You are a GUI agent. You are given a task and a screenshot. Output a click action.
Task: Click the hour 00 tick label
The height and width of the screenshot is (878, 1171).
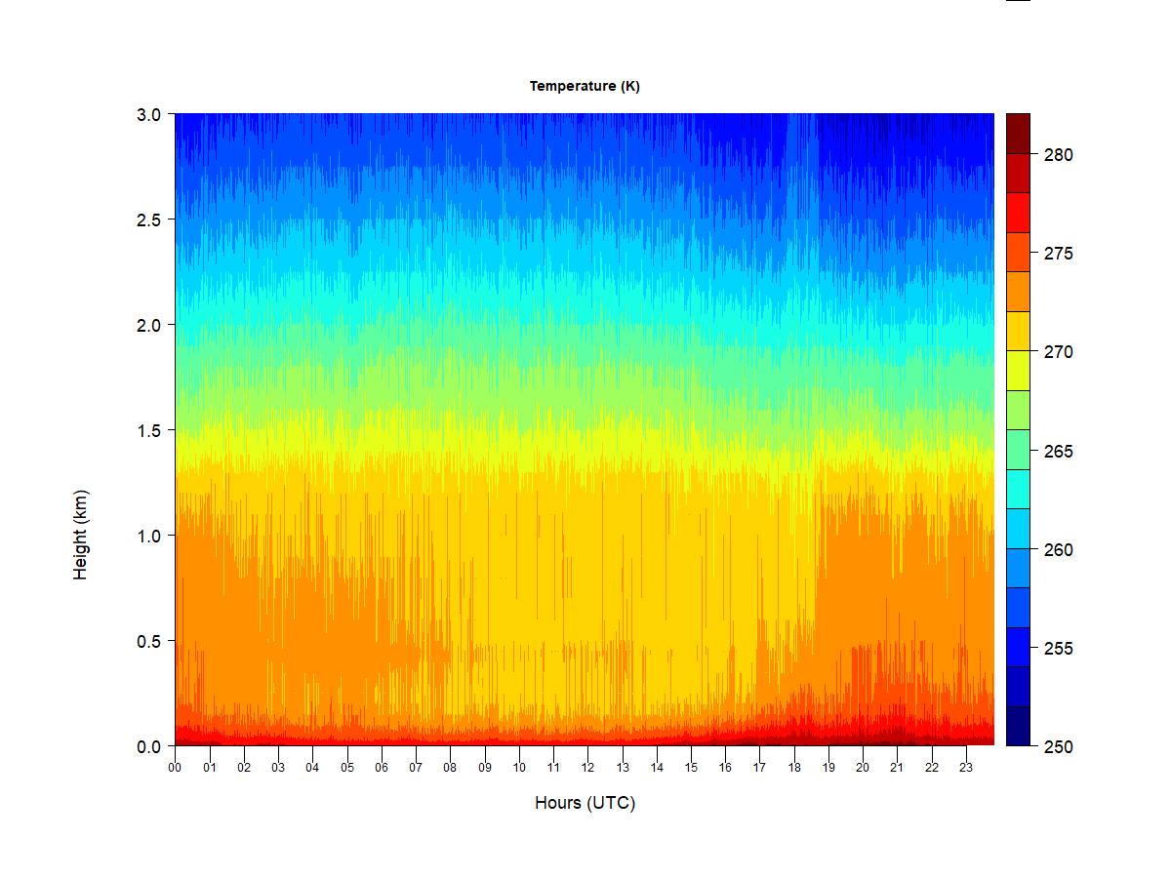(175, 767)
